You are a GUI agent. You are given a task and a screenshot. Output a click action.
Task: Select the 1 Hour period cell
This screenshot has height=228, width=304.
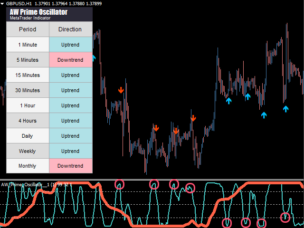point(28,105)
